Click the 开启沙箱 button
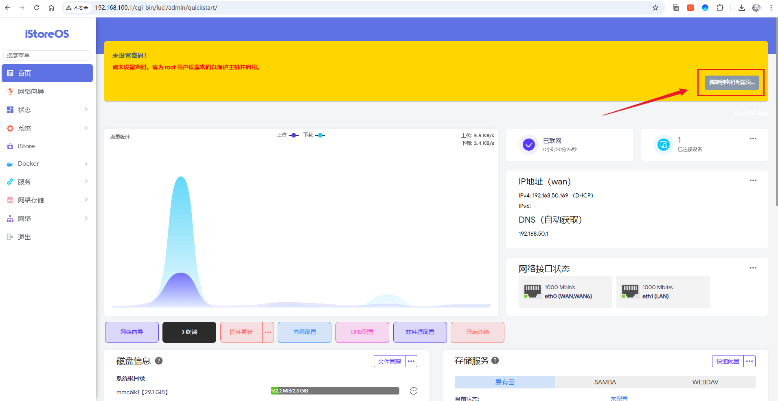 [478, 332]
